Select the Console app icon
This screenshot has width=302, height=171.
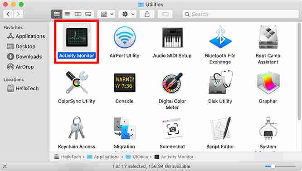point(124,83)
